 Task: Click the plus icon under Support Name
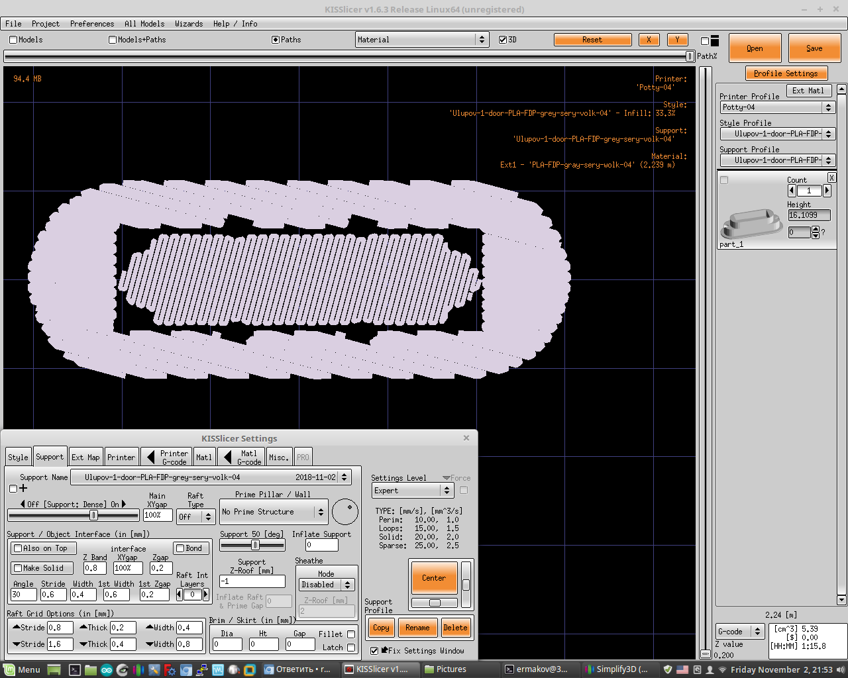pos(23,489)
